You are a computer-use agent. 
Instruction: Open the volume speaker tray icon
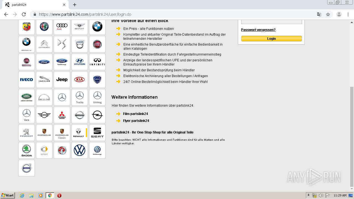click(321, 195)
